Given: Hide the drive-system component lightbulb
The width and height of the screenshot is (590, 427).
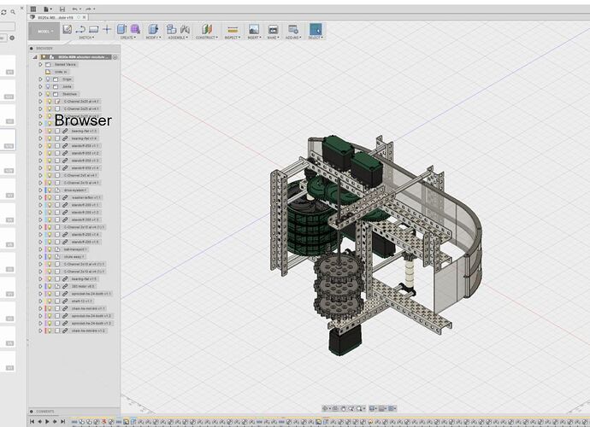Looking at the screenshot, I should click(x=50, y=190).
